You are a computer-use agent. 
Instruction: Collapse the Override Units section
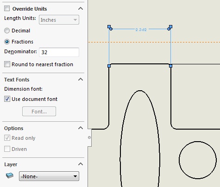(81, 8)
